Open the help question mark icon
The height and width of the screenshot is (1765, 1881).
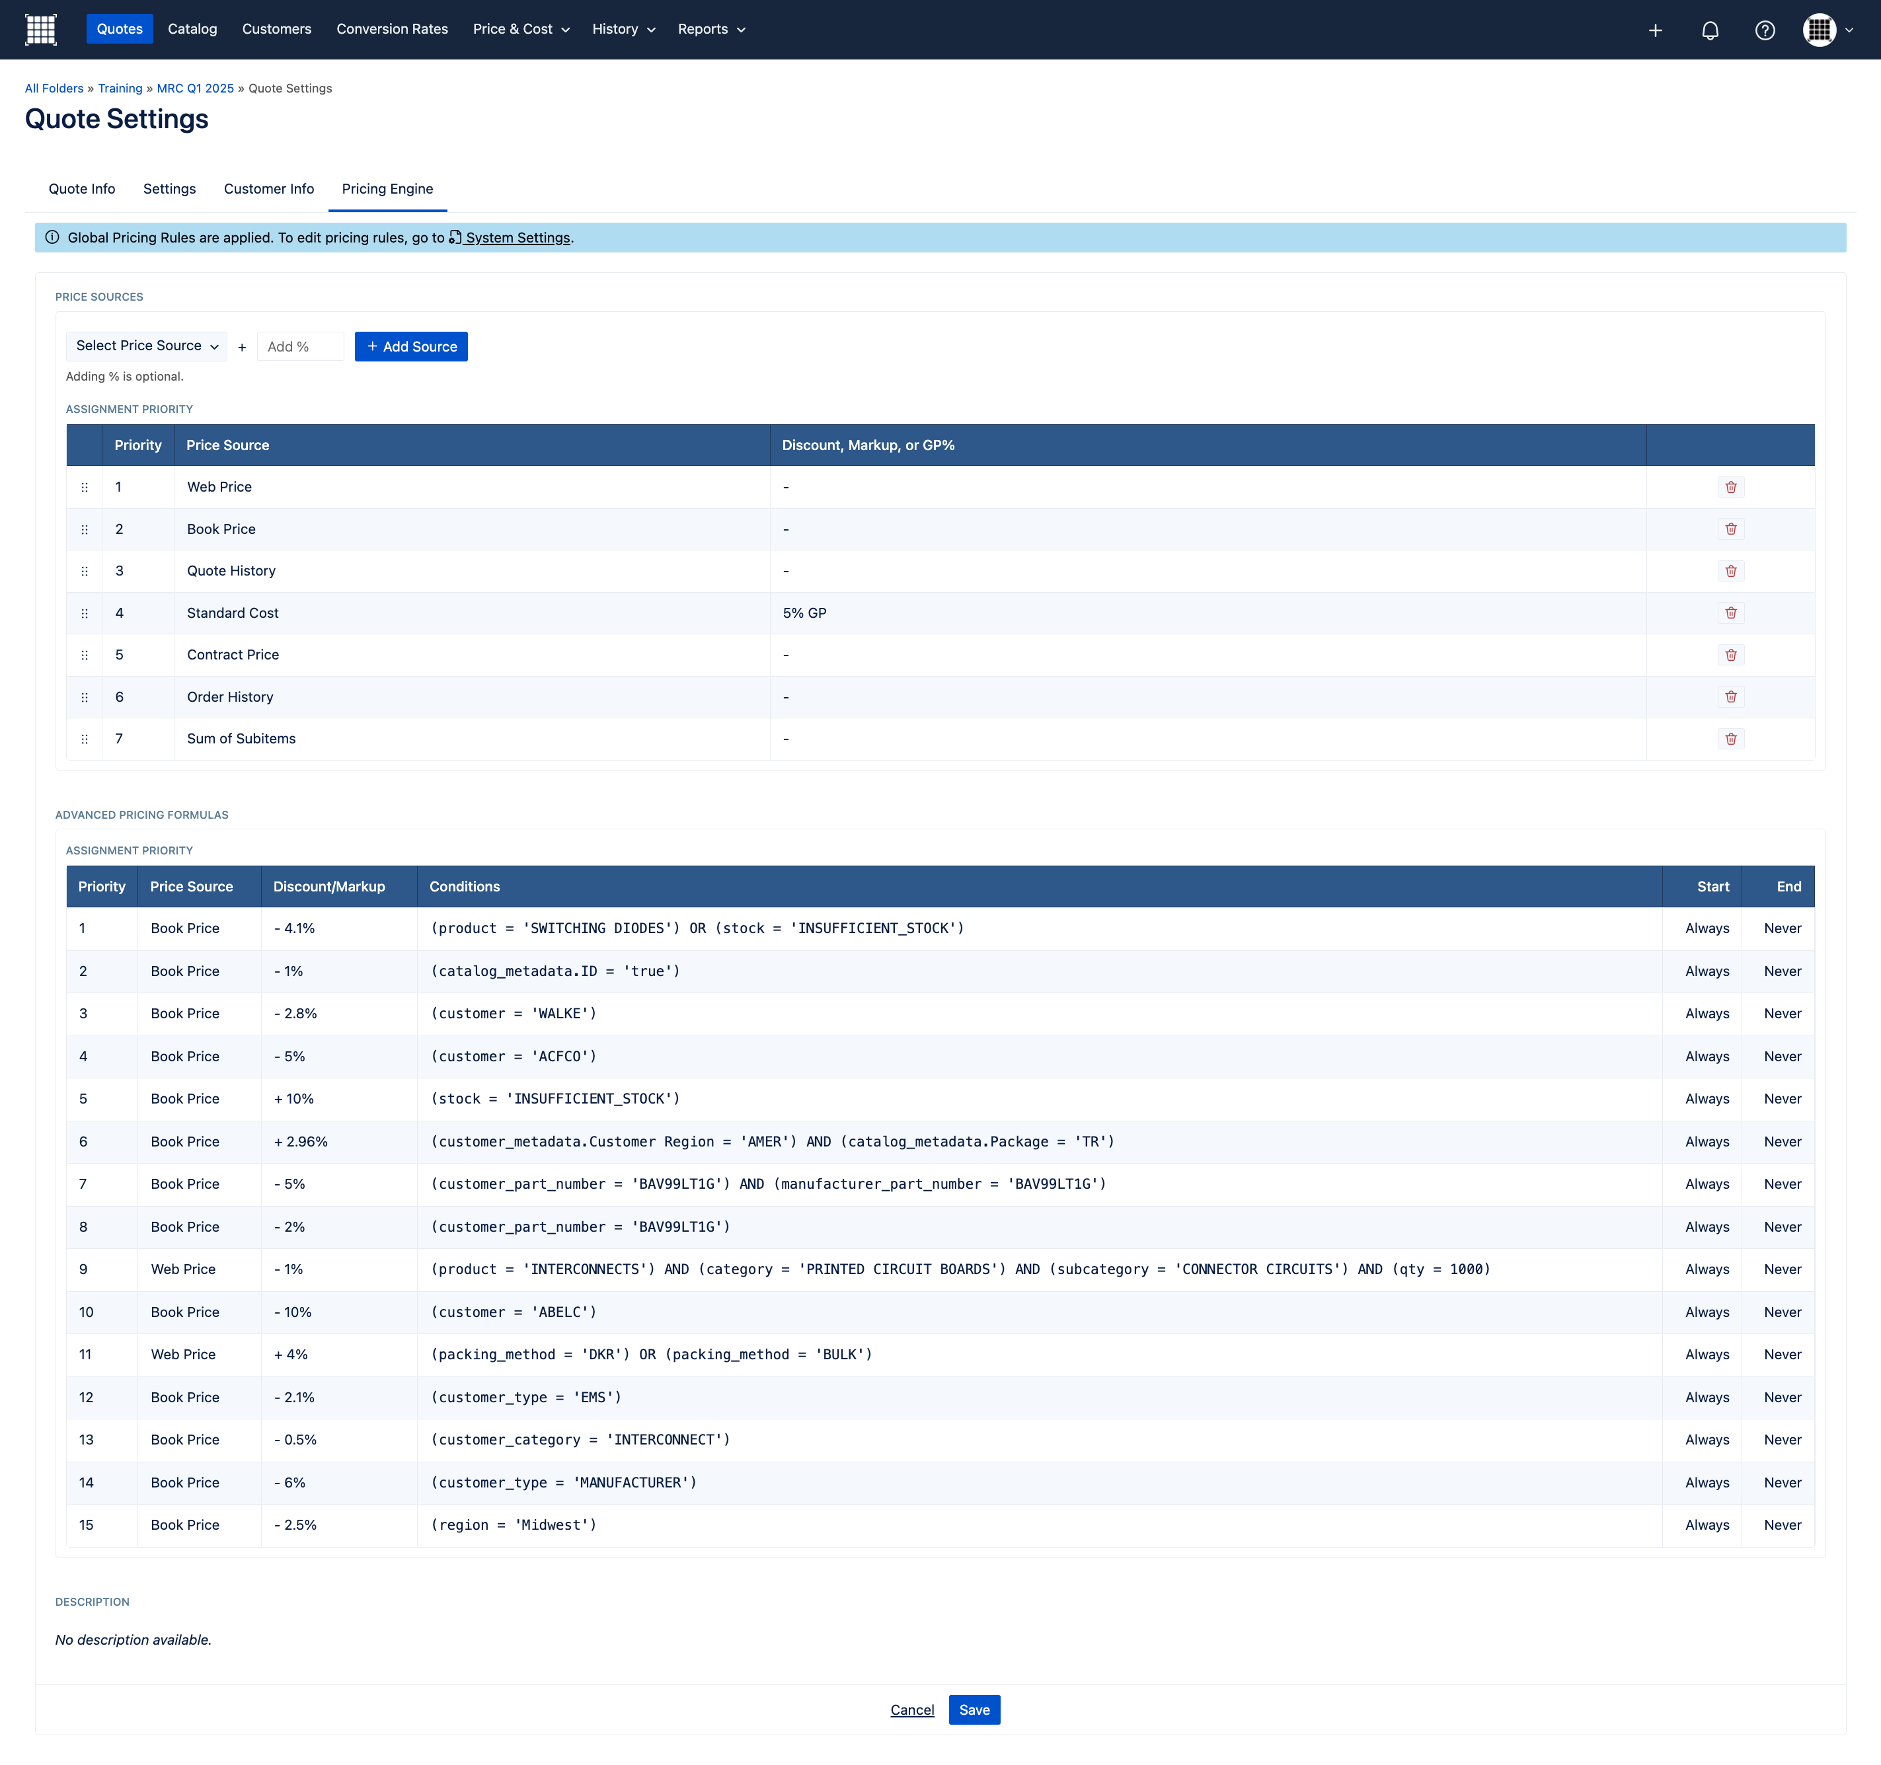click(1765, 30)
